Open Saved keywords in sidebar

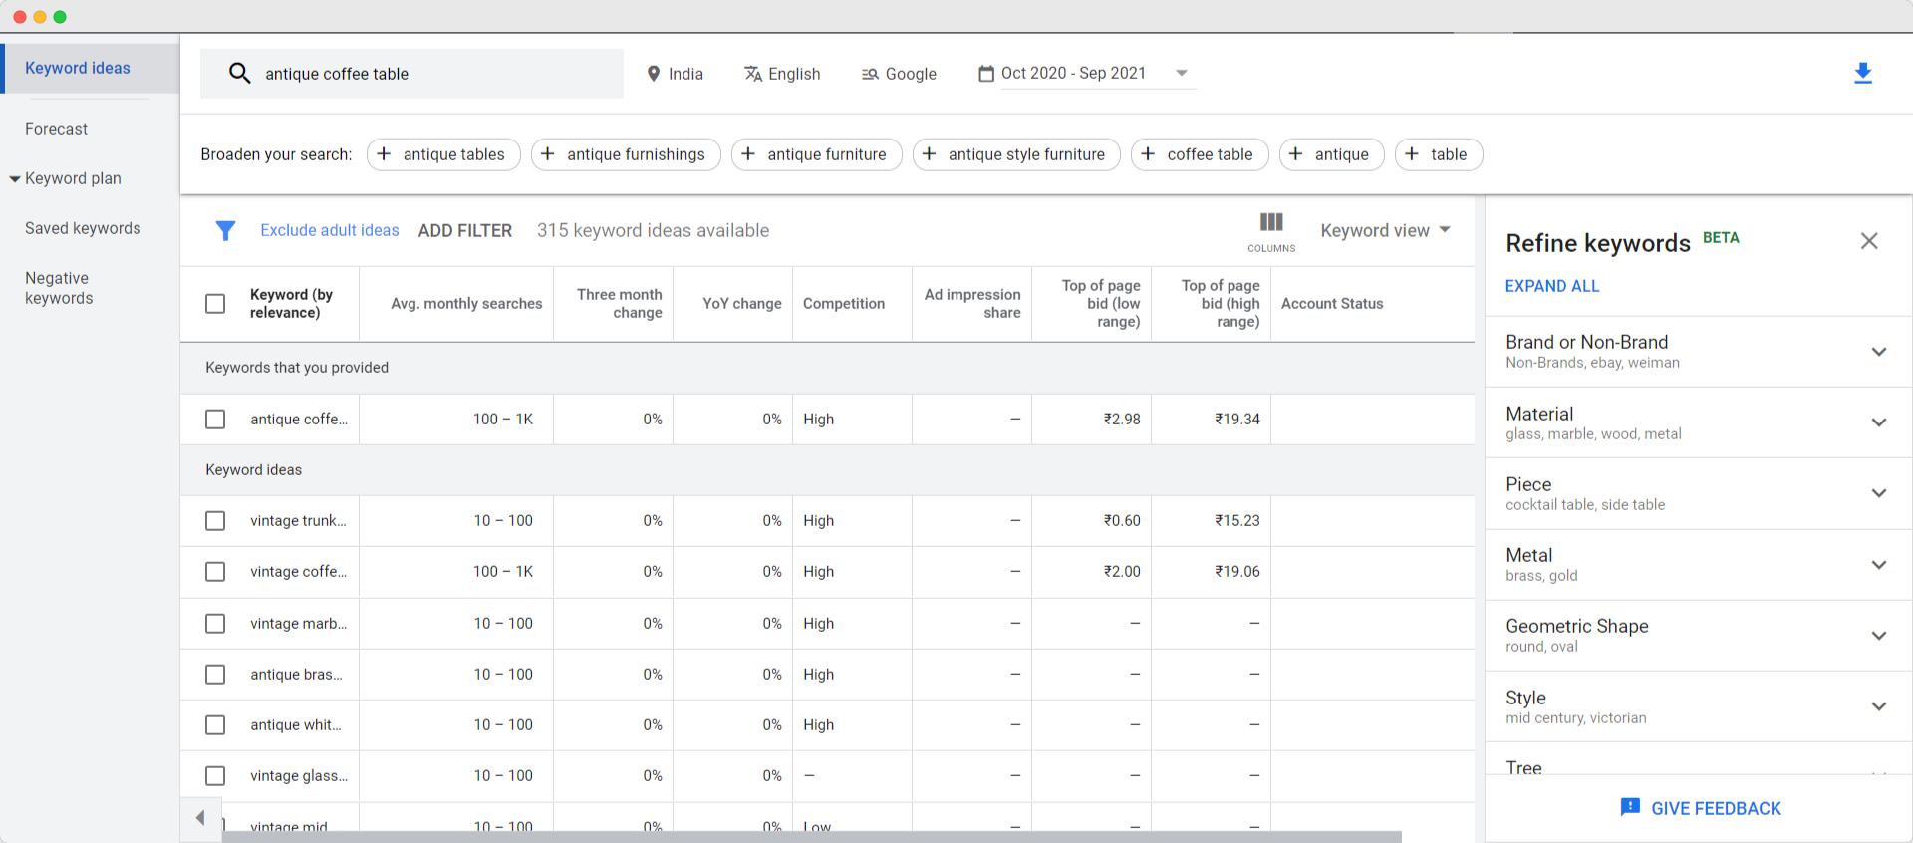pyautogui.click(x=83, y=228)
